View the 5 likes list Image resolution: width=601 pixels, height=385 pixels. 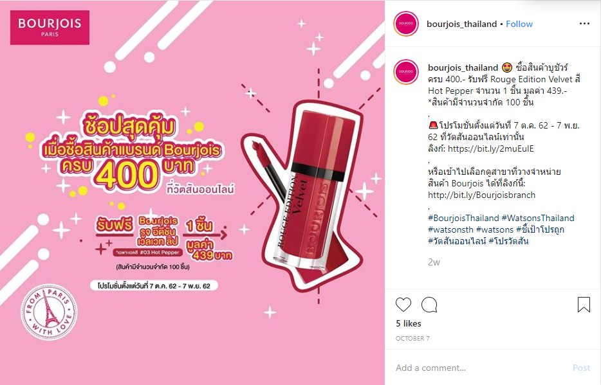click(408, 323)
